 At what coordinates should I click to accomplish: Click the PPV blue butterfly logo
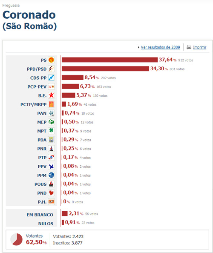[x=51, y=167]
